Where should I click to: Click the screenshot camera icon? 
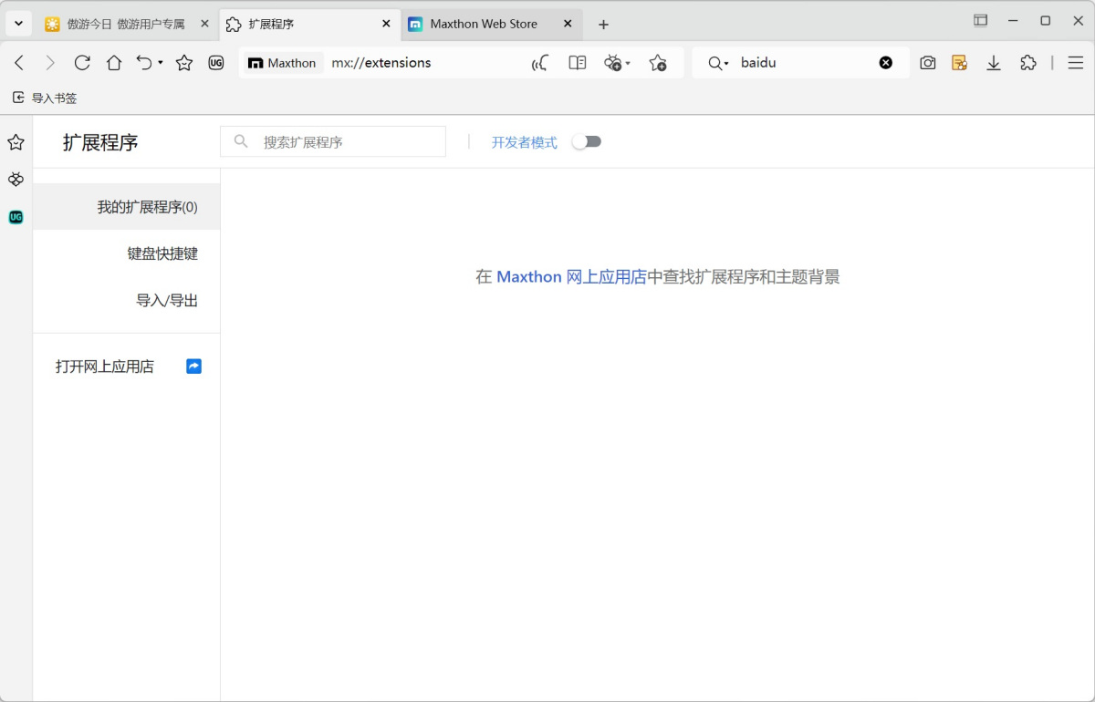click(x=928, y=63)
